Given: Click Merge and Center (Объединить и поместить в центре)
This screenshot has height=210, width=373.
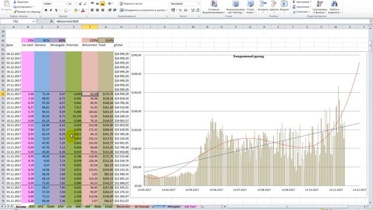Looking at the screenshot, I should tap(143, 10).
